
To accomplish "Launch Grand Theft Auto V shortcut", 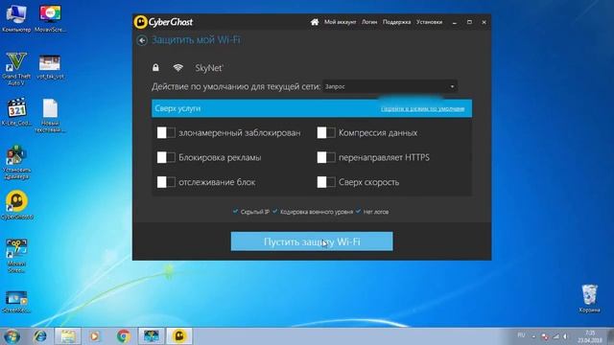I will click(x=16, y=69).
